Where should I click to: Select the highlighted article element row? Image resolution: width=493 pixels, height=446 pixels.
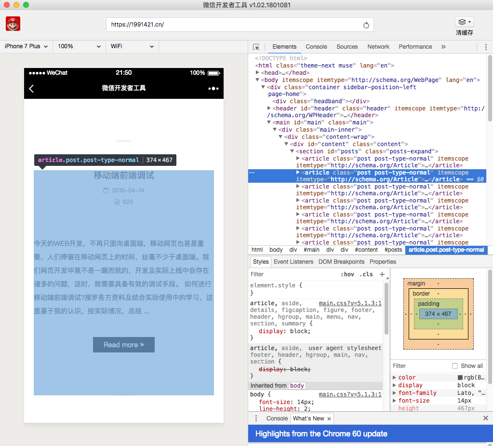pyautogui.click(x=367, y=176)
